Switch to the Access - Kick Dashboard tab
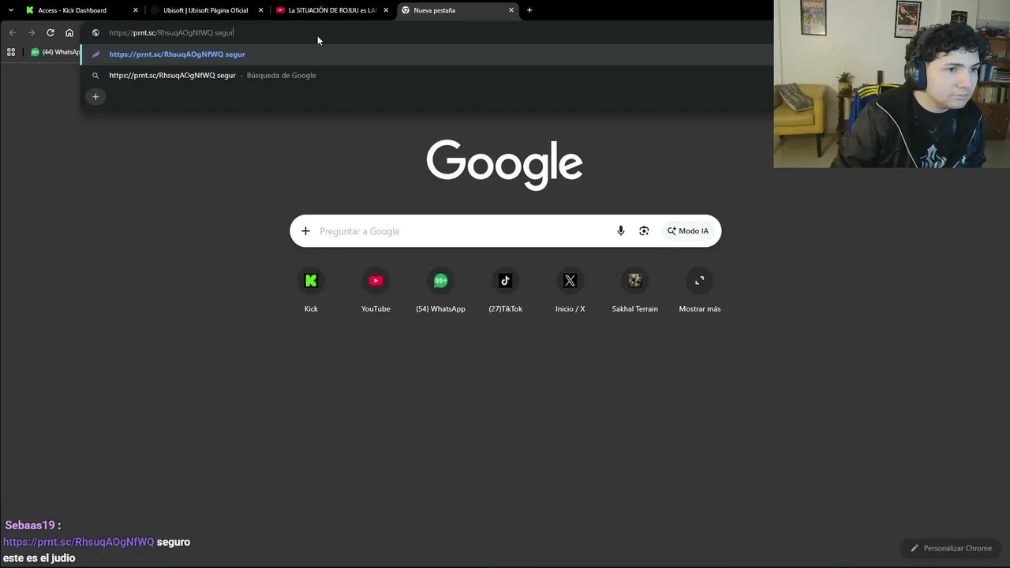Screen dimensions: 1010x568 click(81, 10)
